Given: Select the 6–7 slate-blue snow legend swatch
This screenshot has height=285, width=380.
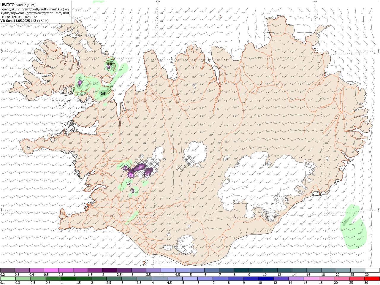Looking at the screenshot, I should point(212,270).
